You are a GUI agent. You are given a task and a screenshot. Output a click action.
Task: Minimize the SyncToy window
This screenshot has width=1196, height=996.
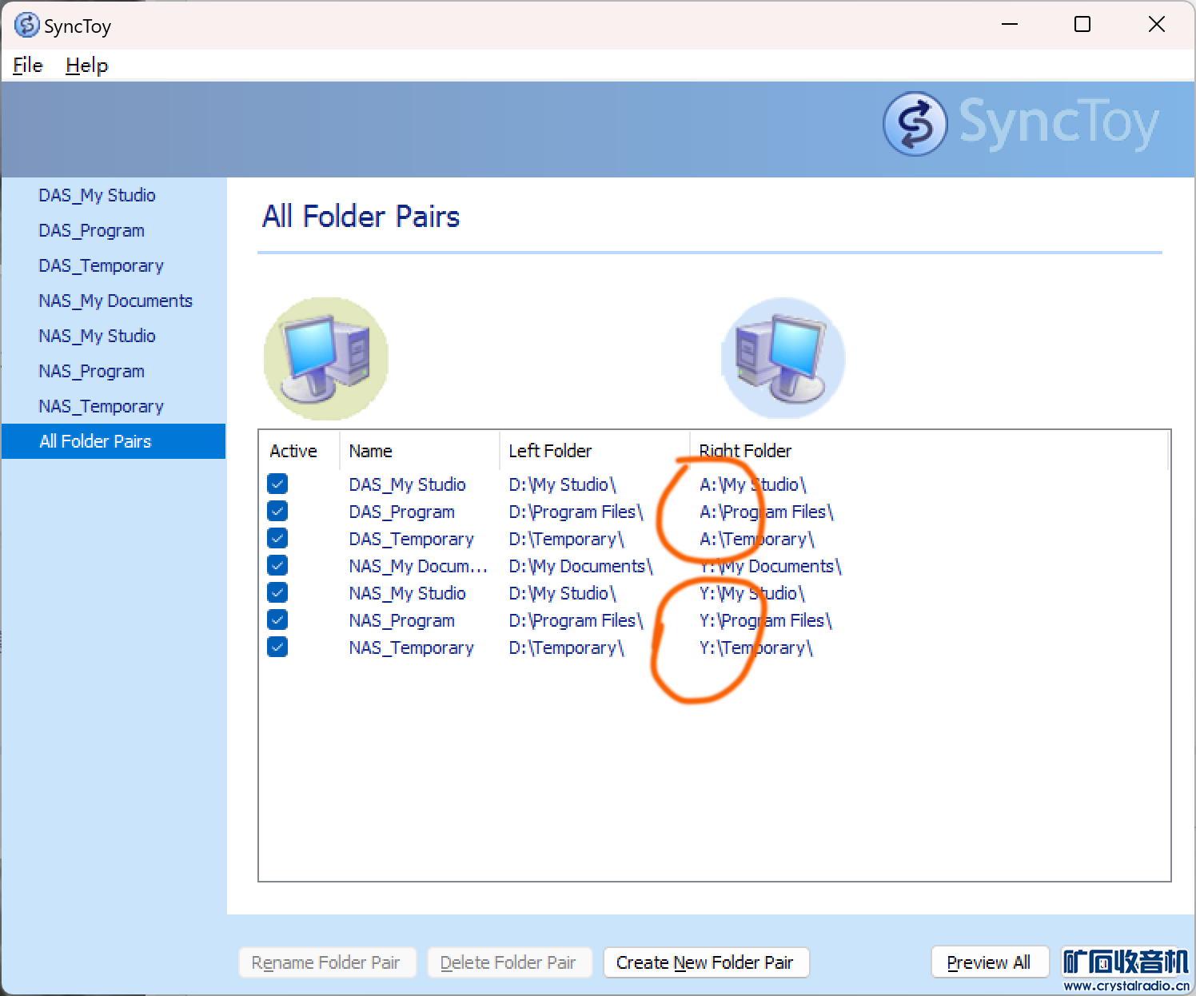coord(1010,25)
